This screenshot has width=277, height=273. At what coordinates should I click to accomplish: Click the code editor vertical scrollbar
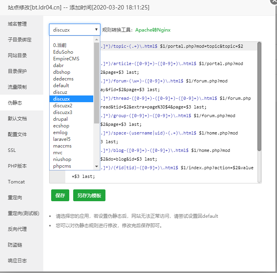(259, 97)
